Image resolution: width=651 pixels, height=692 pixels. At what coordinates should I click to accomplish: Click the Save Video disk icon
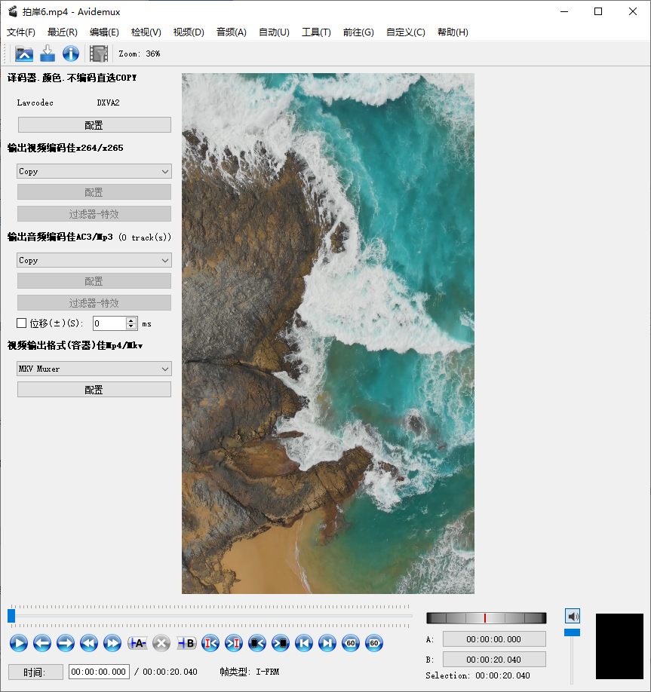48,54
